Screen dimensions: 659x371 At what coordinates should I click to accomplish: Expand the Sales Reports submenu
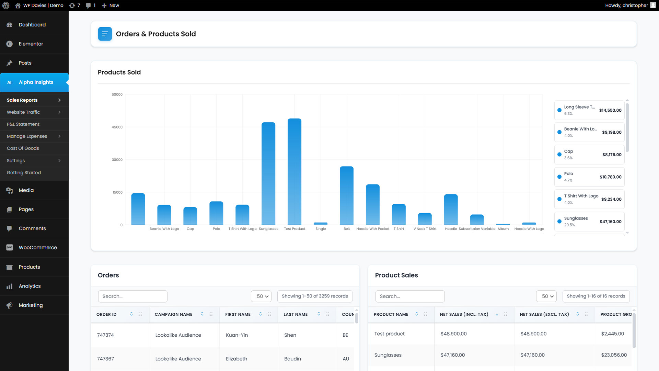tap(59, 100)
